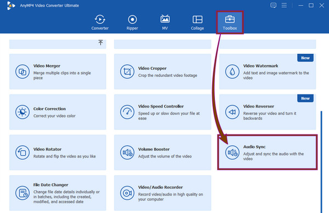Switch to the Ripper tab
The image size is (329, 213).
pyautogui.click(x=132, y=23)
